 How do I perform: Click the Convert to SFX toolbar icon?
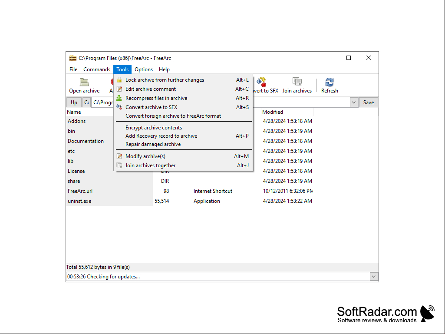tap(261, 82)
